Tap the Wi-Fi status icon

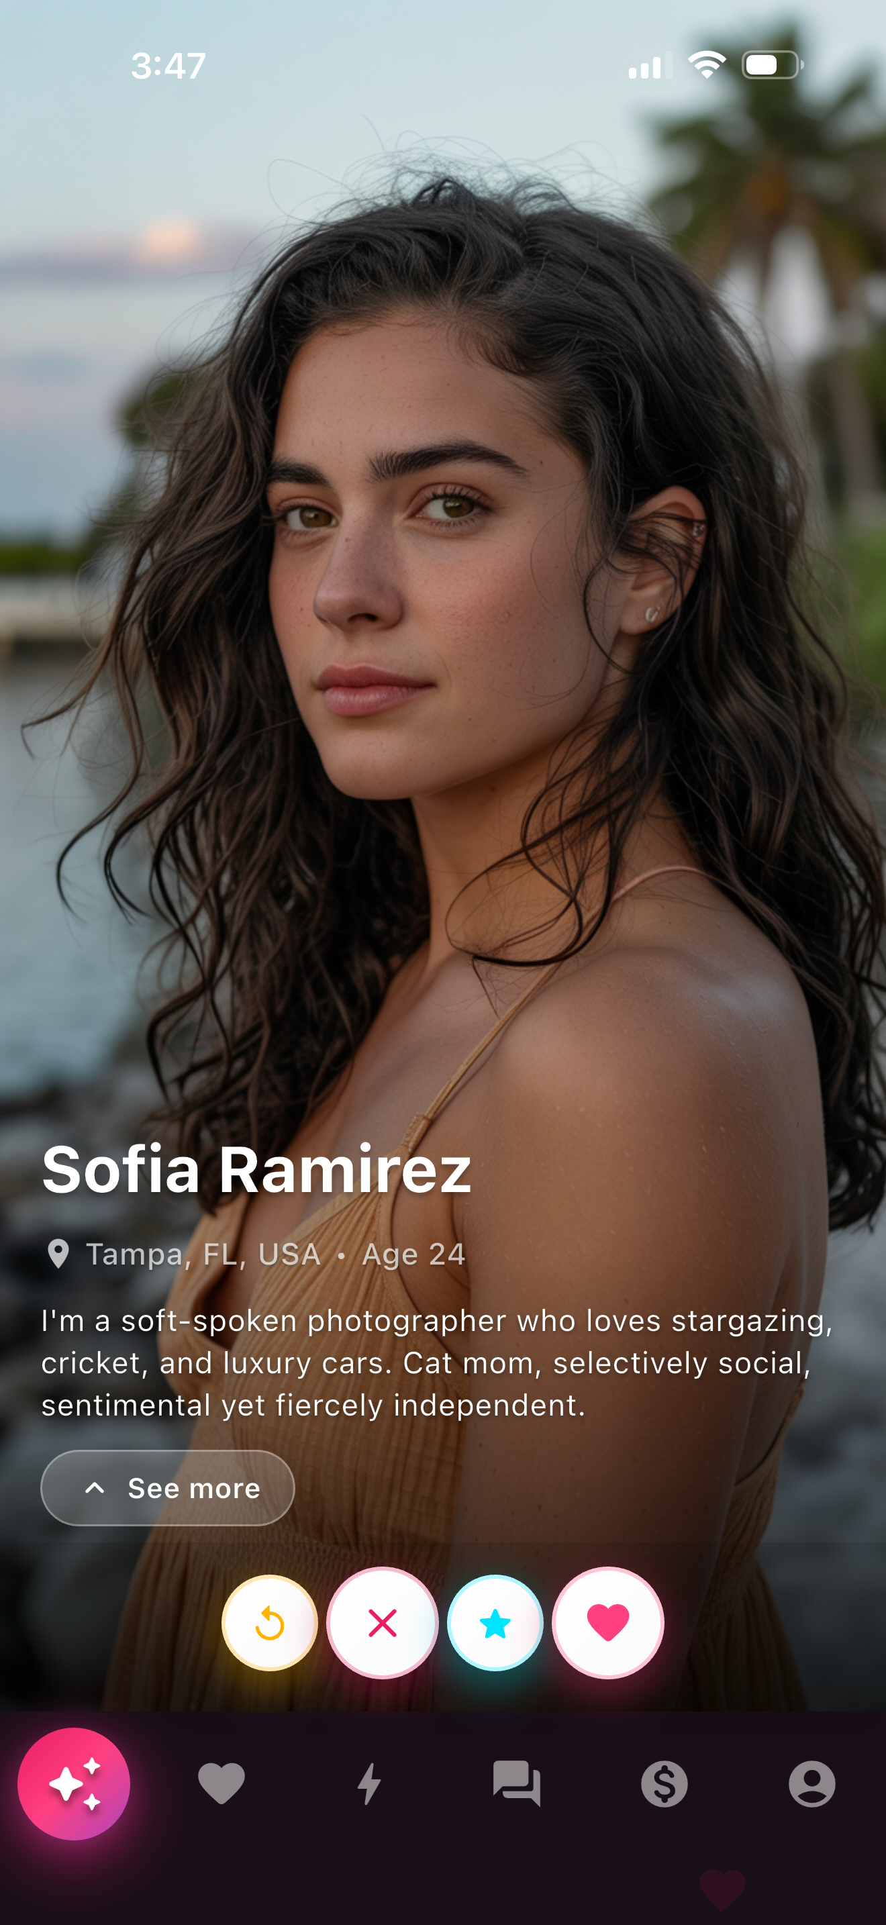point(707,65)
